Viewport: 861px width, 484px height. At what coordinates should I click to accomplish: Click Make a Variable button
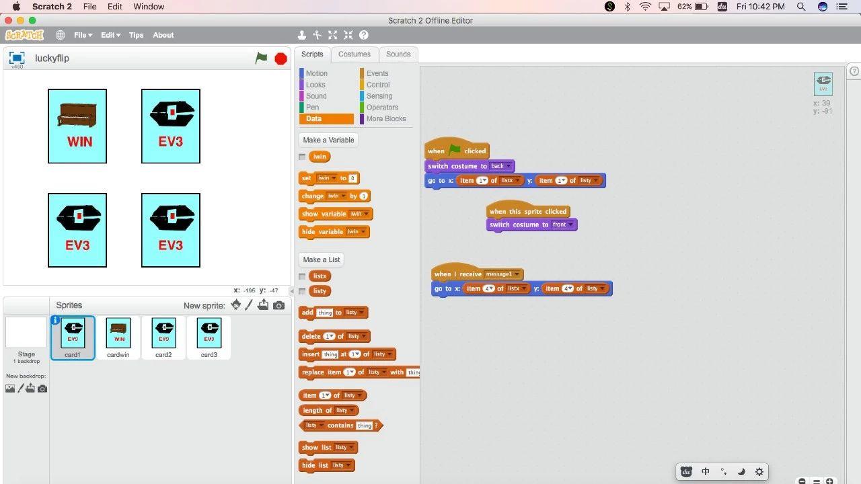(x=328, y=140)
